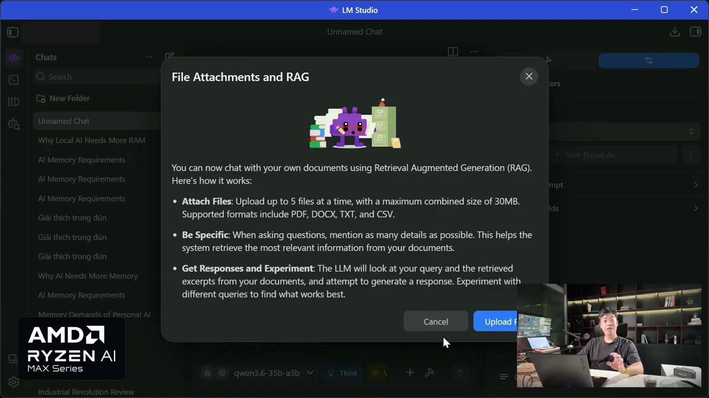Create a new chat with the compose icon
This screenshot has width=709, height=398.
169,57
